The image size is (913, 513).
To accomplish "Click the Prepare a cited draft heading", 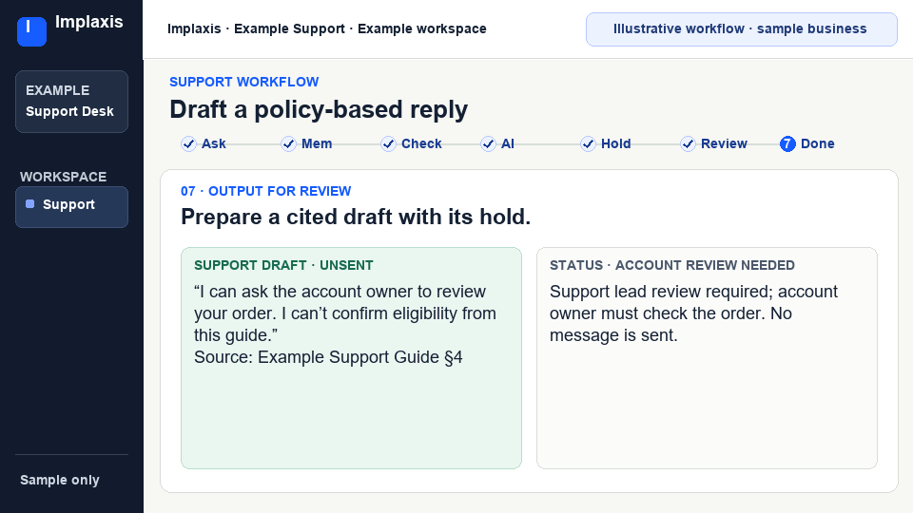I will pos(356,217).
